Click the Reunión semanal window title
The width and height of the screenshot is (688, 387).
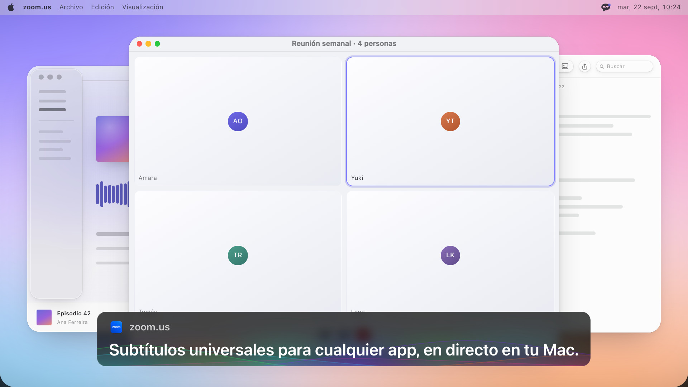pos(344,43)
